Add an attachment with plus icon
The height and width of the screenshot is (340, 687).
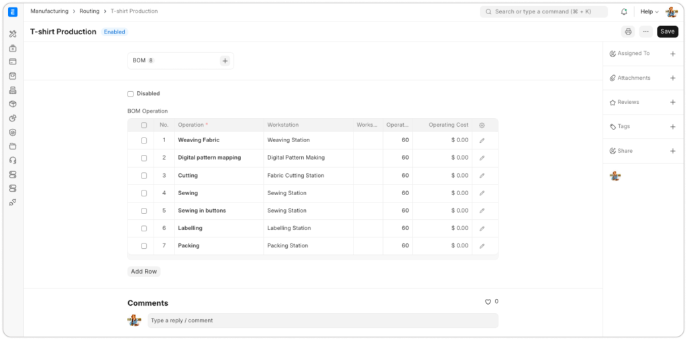[x=673, y=78]
